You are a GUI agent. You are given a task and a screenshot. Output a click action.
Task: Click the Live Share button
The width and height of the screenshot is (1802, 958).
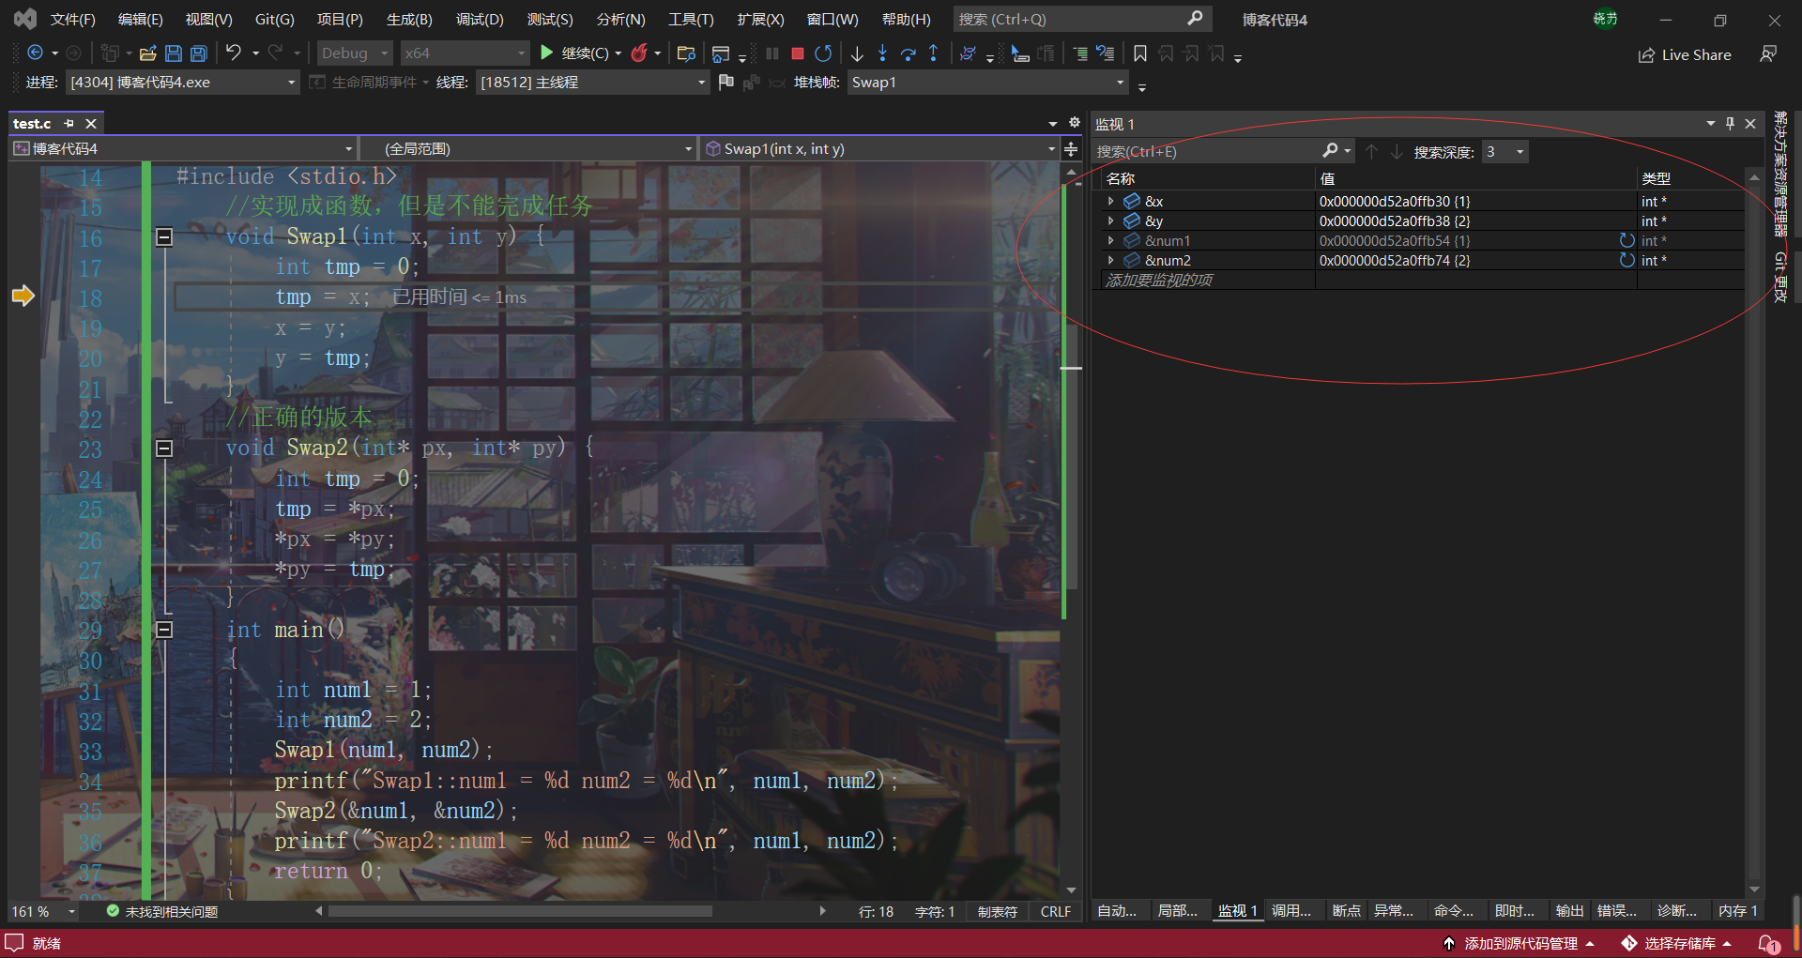coord(1685,54)
